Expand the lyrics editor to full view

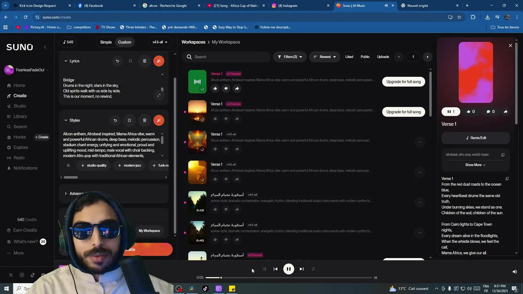click(159, 96)
